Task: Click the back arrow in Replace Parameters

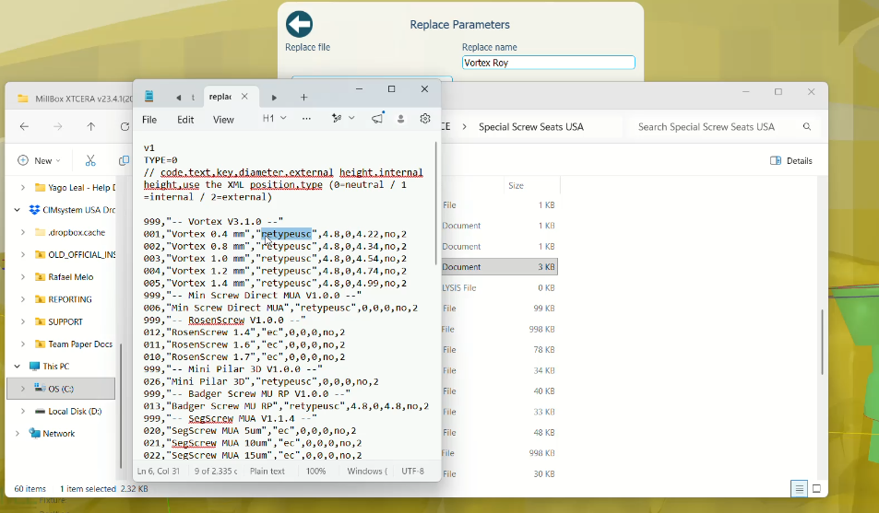Action: pos(299,24)
